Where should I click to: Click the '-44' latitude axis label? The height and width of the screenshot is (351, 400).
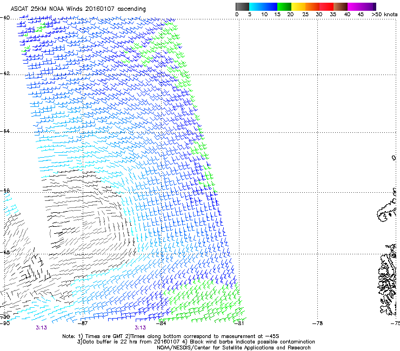click(x=5, y=131)
